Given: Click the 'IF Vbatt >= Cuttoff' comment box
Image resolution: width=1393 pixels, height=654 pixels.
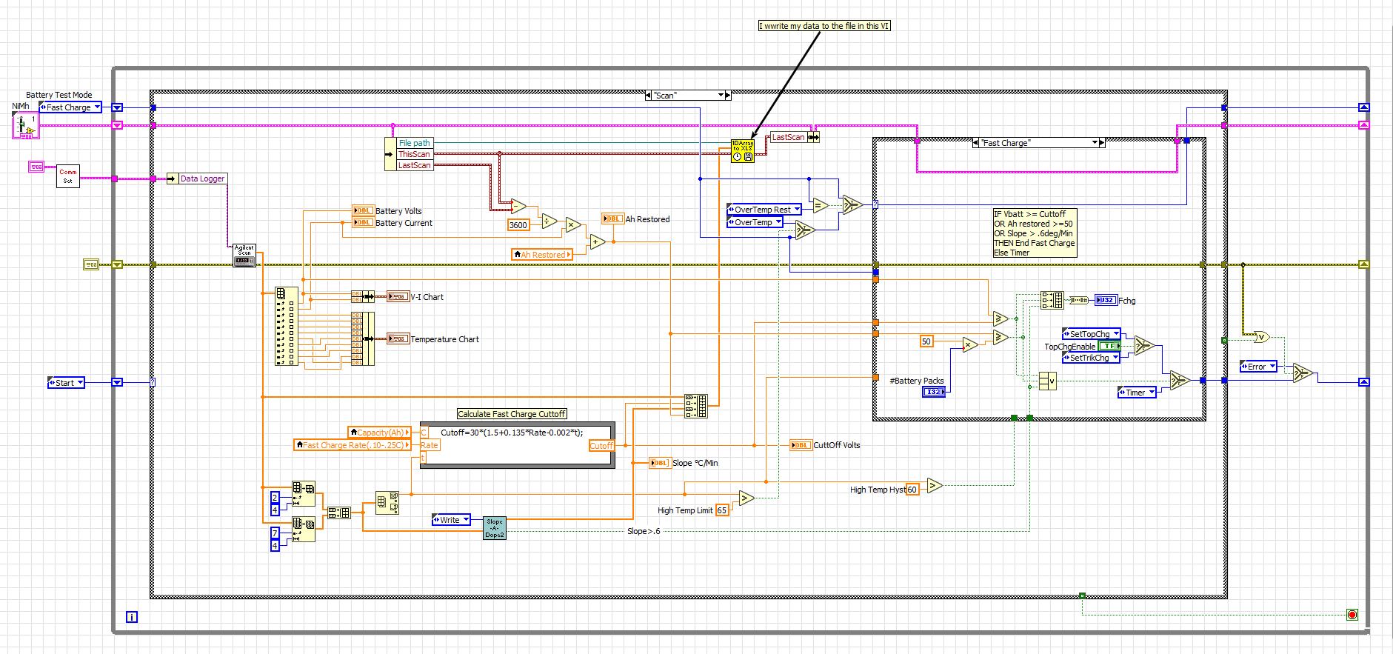Looking at the screenshot, I should click(x=1035, y=233).
